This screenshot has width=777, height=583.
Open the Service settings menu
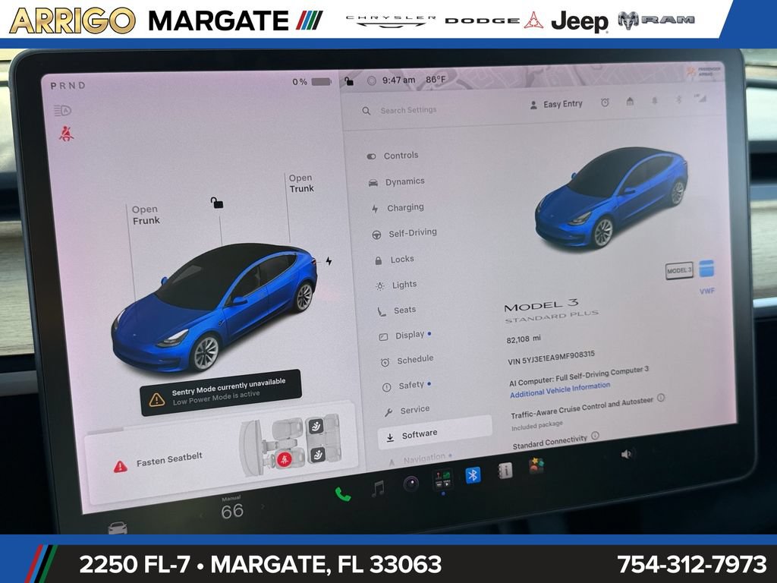(407, 410)
